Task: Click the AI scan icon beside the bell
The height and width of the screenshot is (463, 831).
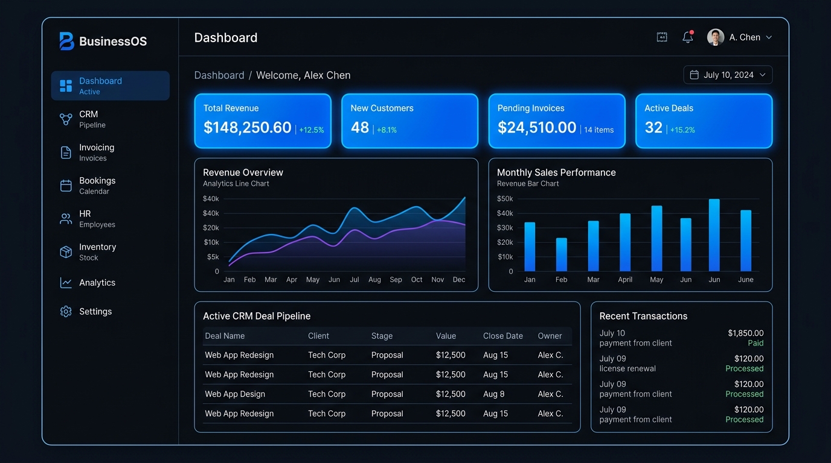Action: 662,37
